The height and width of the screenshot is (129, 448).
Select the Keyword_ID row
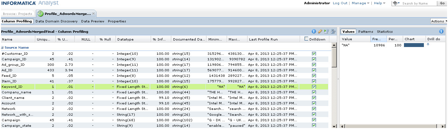164,87
